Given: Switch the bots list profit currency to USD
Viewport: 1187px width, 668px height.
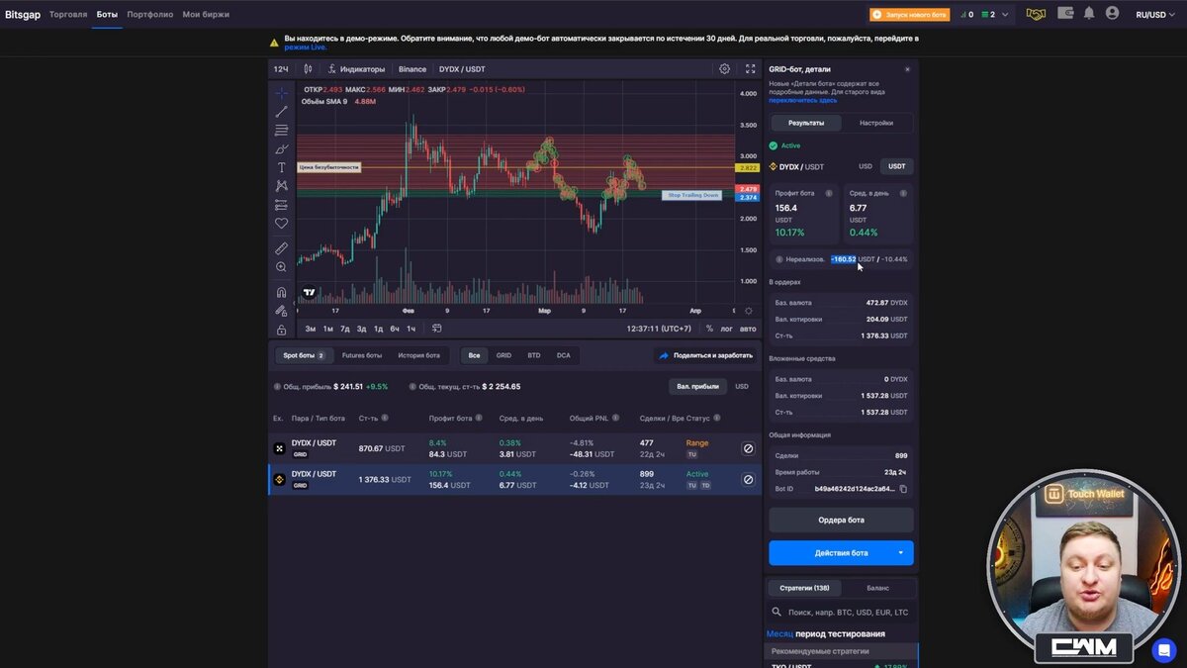Looking at the screenshot, I should tap(742, 386).
